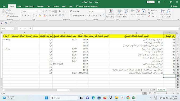The image size is (180, 101).
Task: Increase font size with large A
Action: (43, 11)
